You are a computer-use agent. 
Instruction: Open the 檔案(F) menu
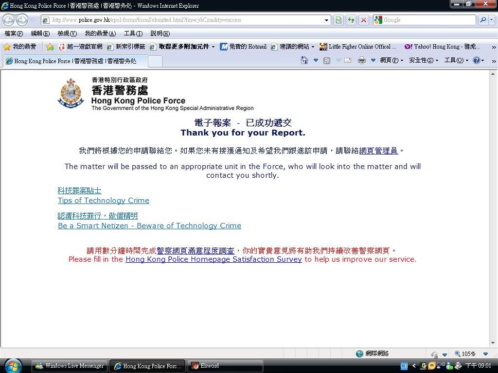click(14, 34)
